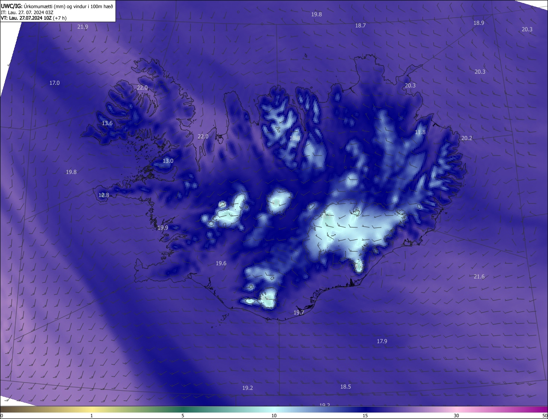Click the color scale tick label 15

(x=365, y=416)
